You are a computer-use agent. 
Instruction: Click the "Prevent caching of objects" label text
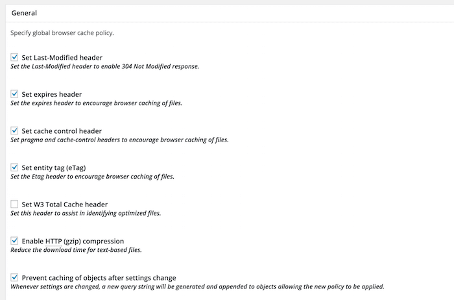(x=99, y=278)
